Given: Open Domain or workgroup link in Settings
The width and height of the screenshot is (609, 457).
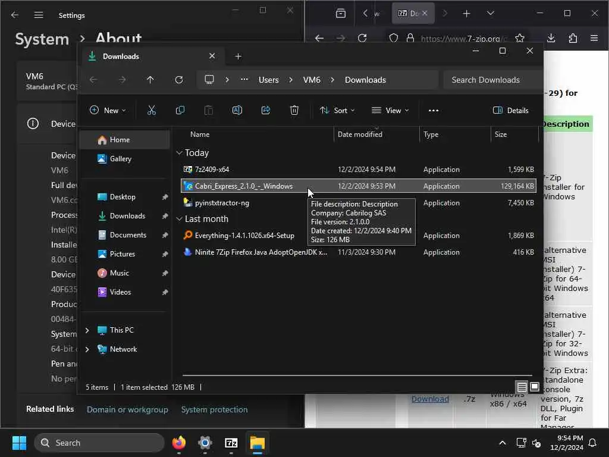Looking at the screenshot, I should pyautogui.click(x=127, y=409).
